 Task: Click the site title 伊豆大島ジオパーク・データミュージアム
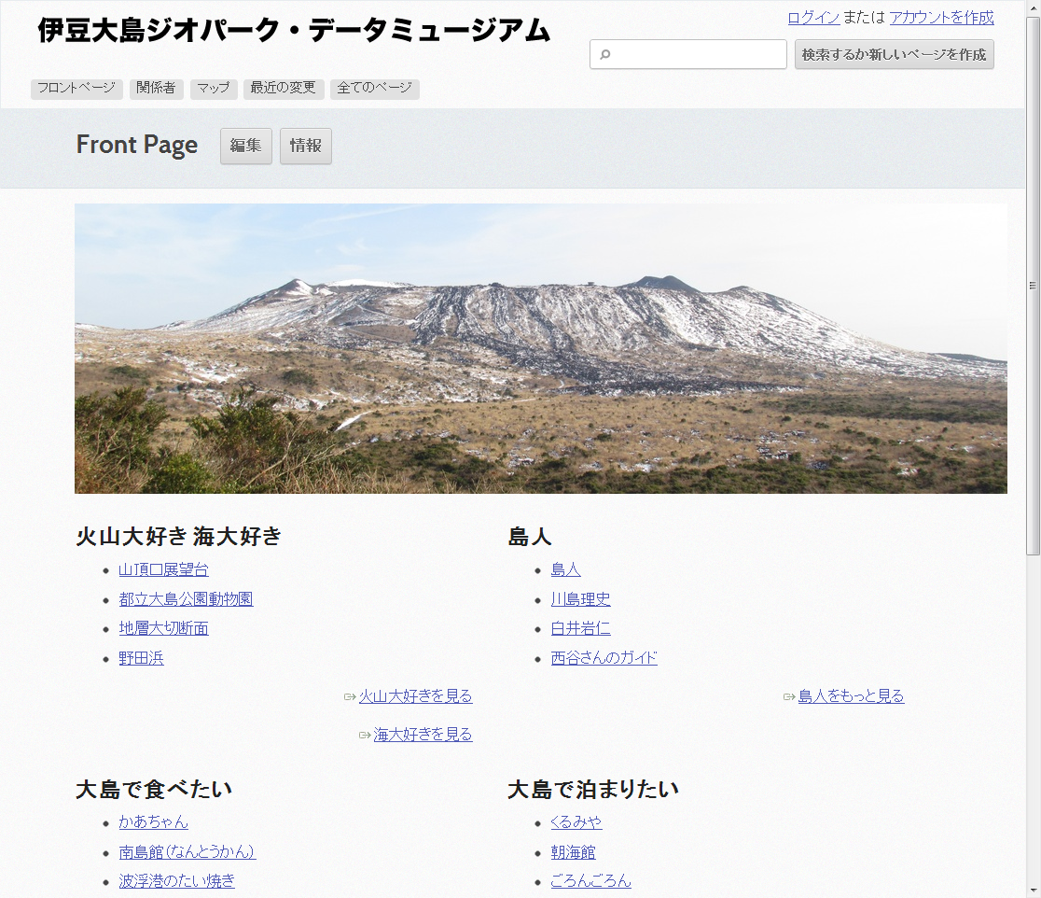pos(294,31)
